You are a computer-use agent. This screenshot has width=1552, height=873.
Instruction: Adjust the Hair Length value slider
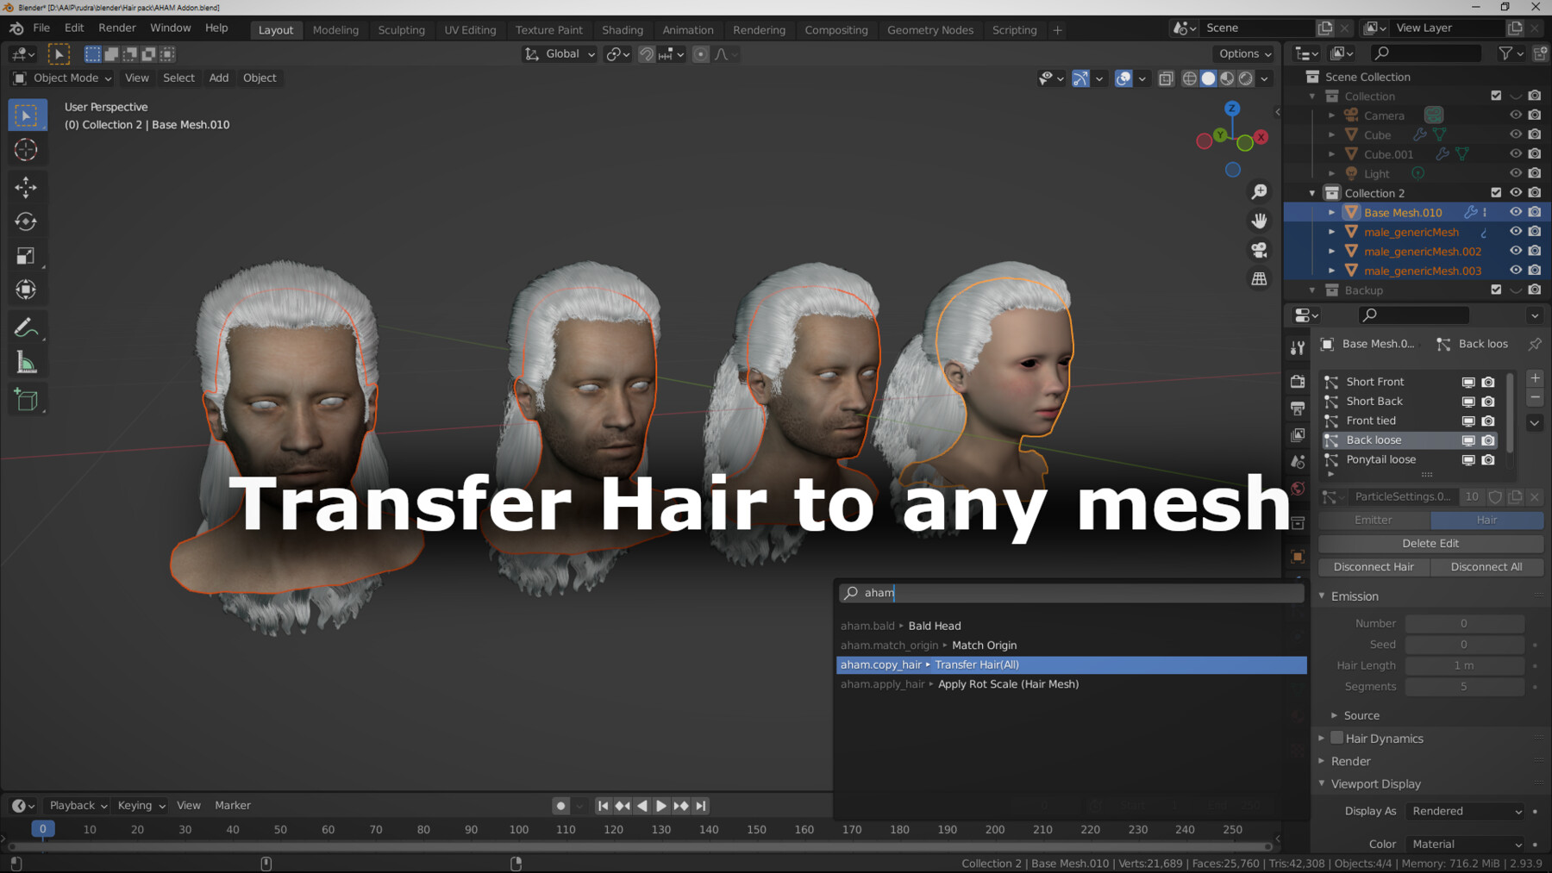click(1464, 665)
